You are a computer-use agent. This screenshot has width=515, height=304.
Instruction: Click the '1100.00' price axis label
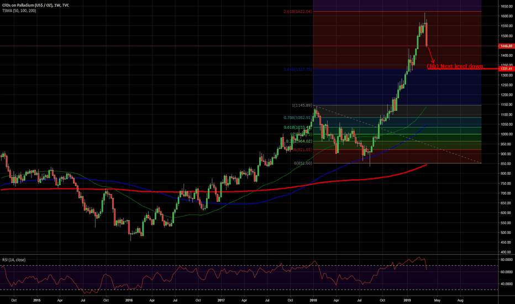tap(506, 115)
